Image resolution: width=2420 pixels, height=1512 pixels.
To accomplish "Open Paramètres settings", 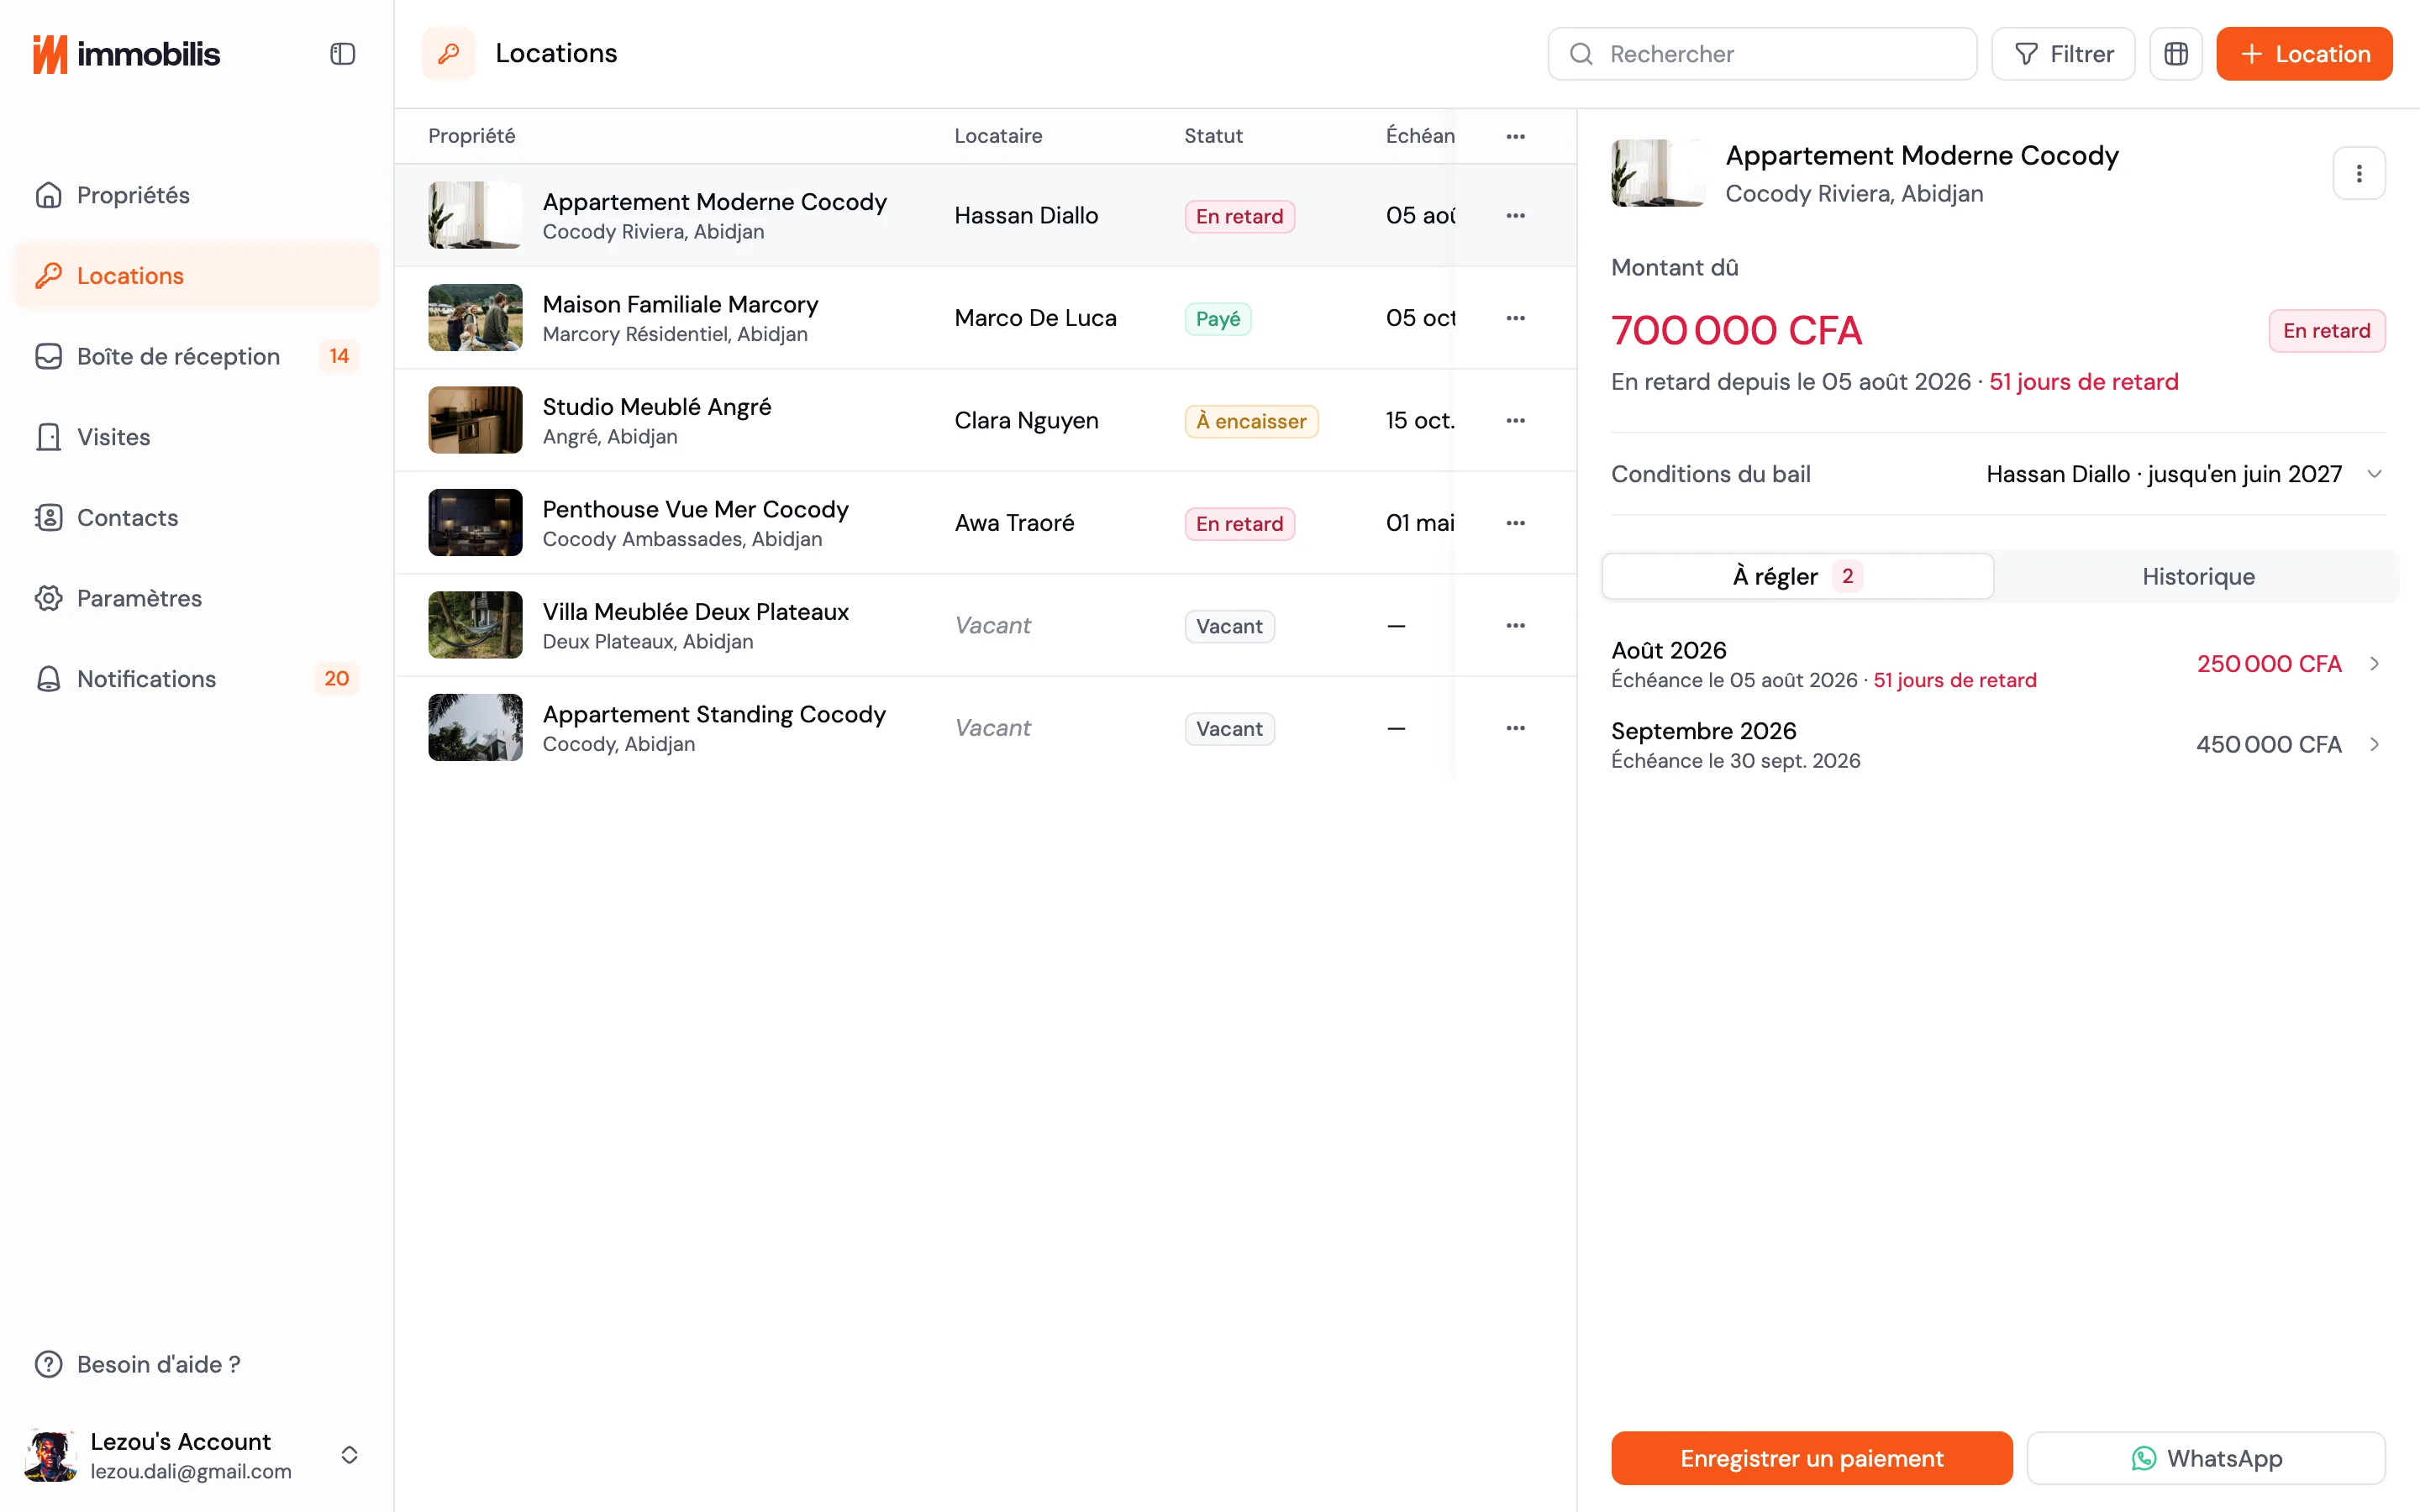I will 196,598.
